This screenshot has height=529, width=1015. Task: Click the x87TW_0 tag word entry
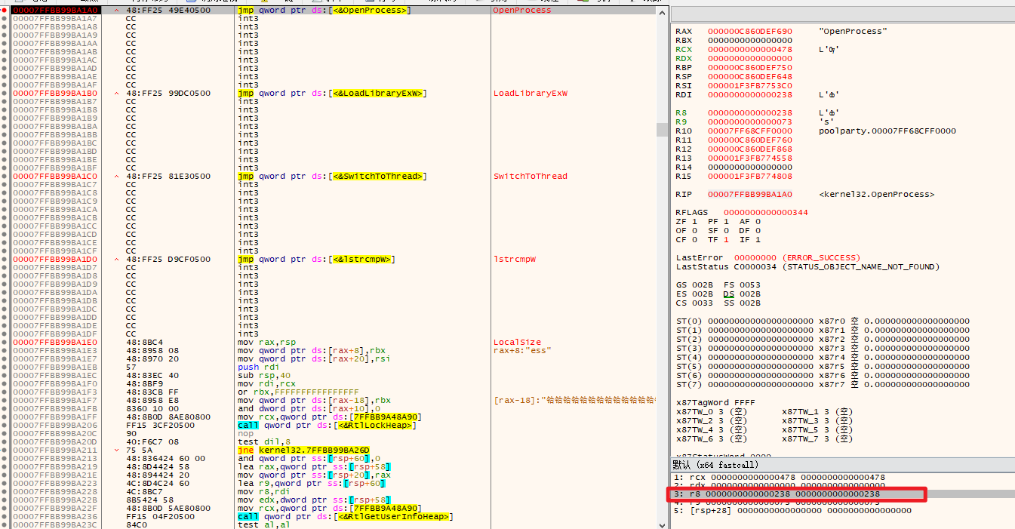tap(712, 412)
